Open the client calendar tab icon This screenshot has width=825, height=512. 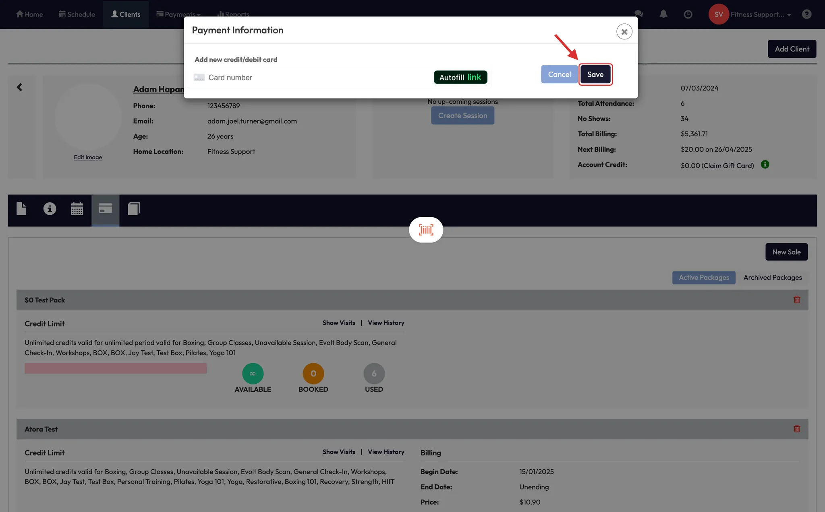click(x=77, y=209)
